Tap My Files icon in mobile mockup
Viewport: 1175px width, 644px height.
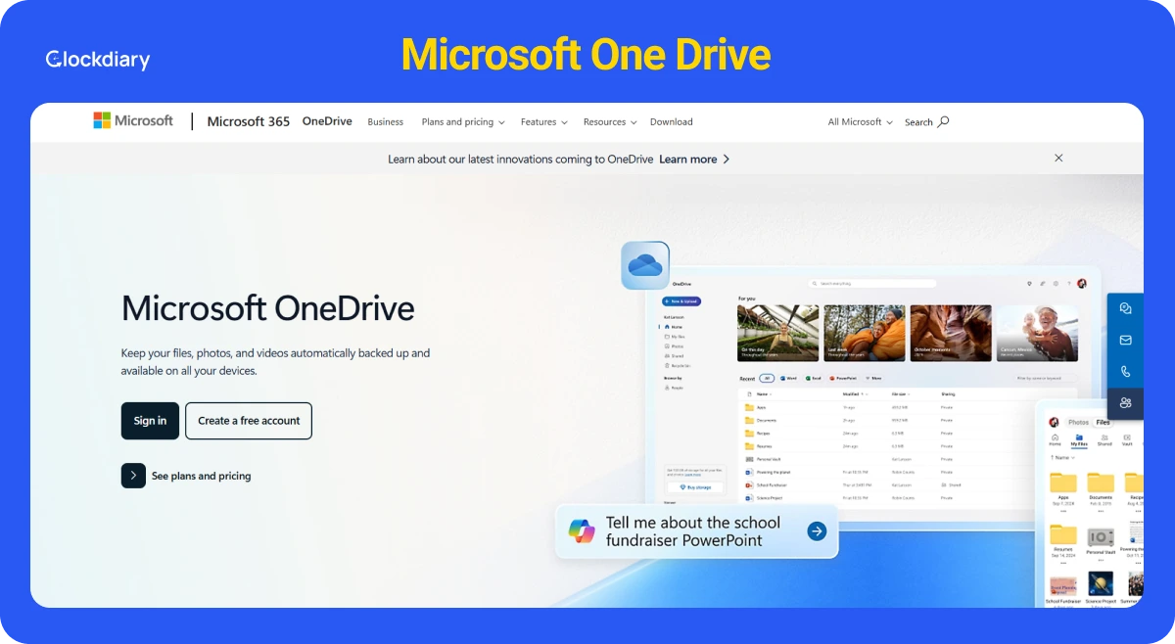pyautogui.click(x=1079, y=439)
